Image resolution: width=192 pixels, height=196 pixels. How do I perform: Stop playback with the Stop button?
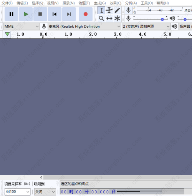40,14
